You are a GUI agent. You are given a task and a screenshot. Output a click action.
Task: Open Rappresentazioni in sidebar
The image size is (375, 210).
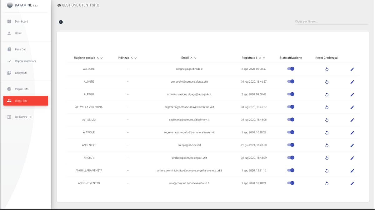point(26,61)
